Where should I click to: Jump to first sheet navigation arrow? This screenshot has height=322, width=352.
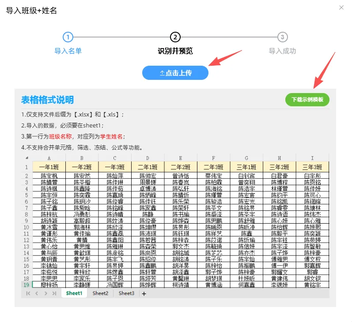(x=28, y=293)
